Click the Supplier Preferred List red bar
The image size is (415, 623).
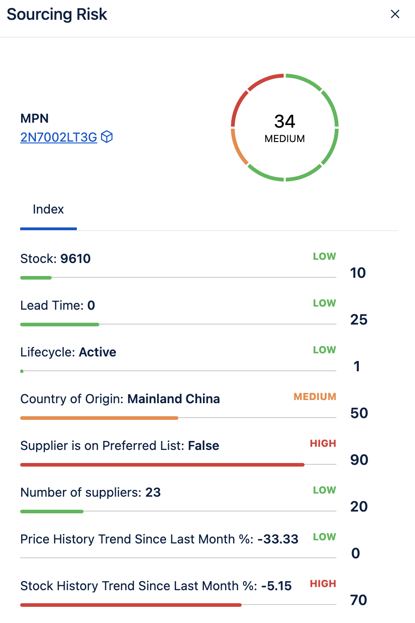point(162,465)
